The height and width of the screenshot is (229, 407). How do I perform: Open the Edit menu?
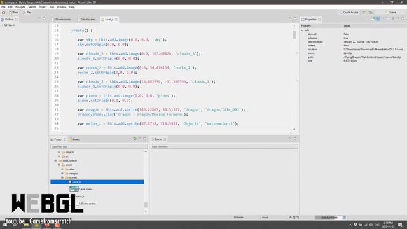pos(10,7)
